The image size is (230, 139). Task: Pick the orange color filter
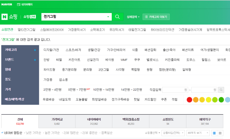pos(196,100)
